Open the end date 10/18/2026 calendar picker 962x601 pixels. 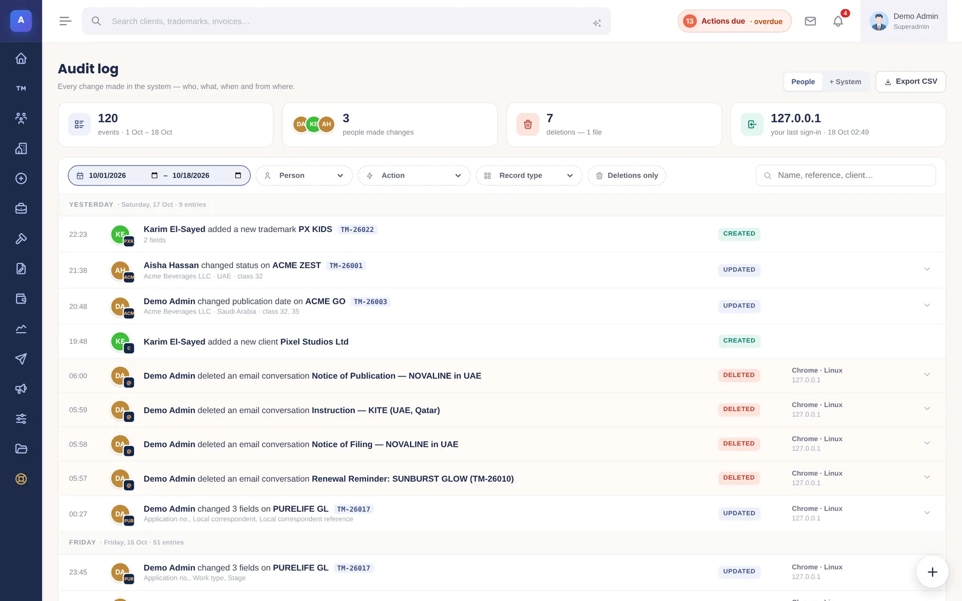click(x=238, y=176)
